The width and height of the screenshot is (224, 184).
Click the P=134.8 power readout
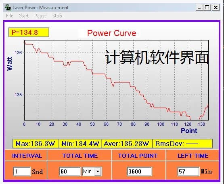pyautogui.click(x=29, y=32)
